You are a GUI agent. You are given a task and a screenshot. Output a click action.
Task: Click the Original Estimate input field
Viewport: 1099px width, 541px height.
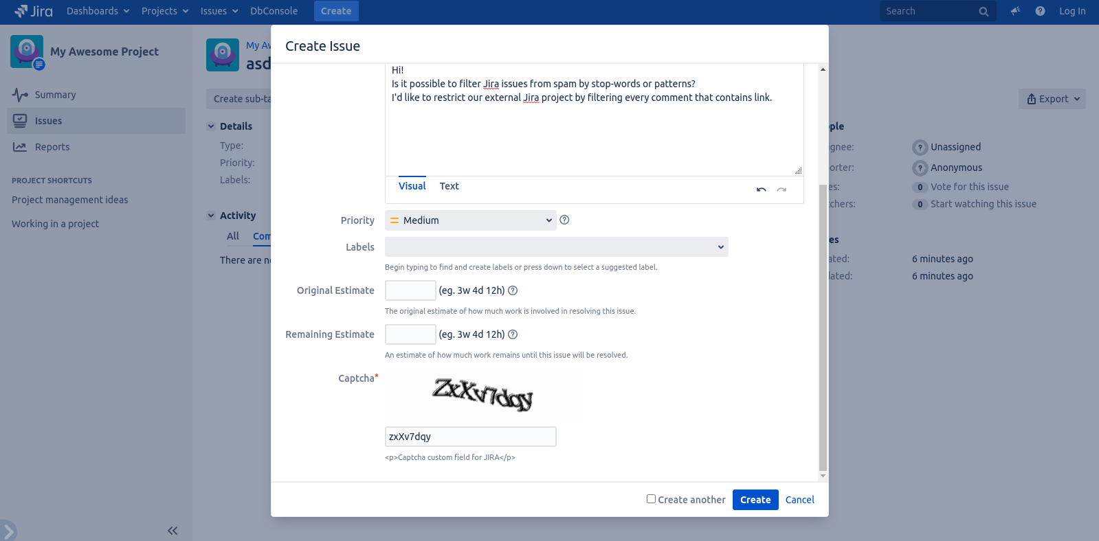click(x=410, y=290)
